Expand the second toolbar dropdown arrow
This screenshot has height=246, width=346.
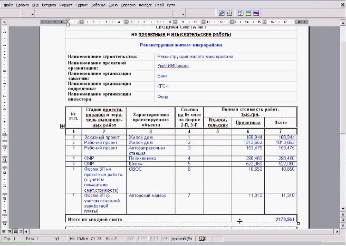click(183, 14)
